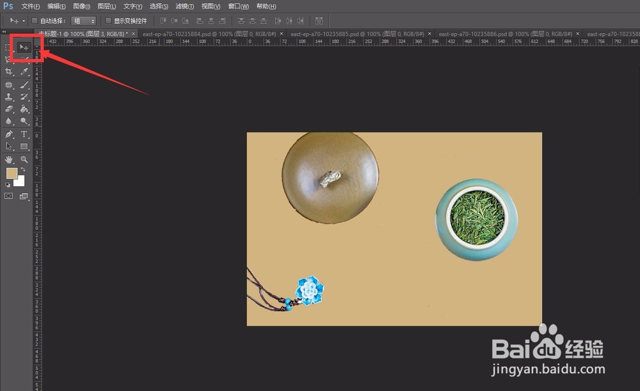
Task: Select the Paint Bucket tool
Action: click(24, 109)
